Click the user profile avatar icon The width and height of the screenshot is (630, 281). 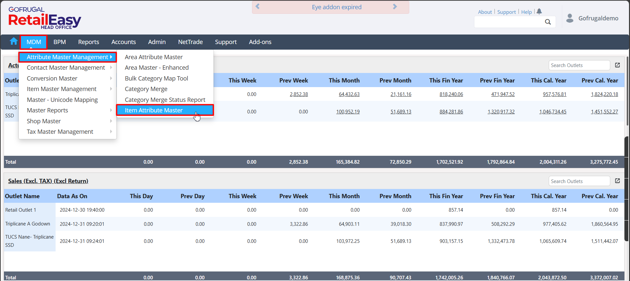[x=570, y=18]
